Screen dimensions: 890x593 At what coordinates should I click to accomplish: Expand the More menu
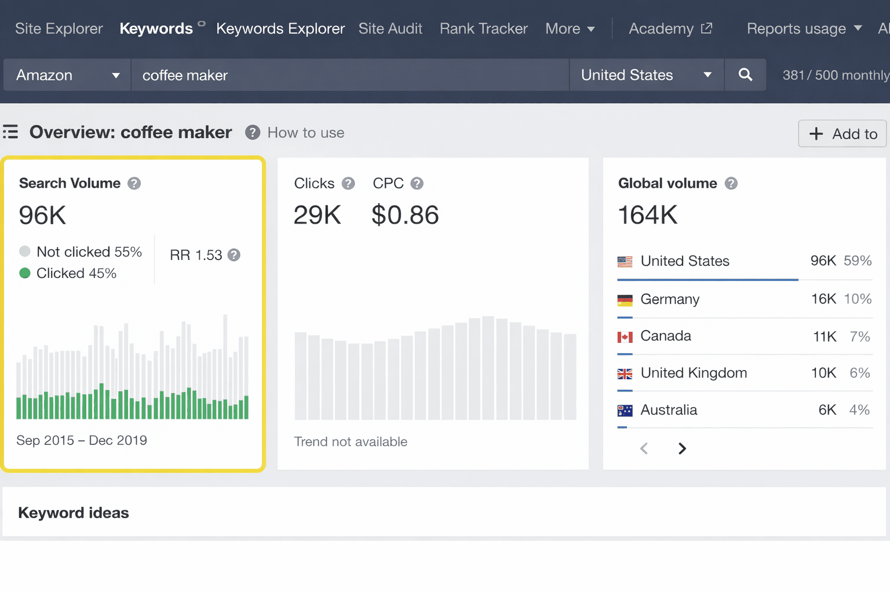pyautogui.click(x=570, y=28)
